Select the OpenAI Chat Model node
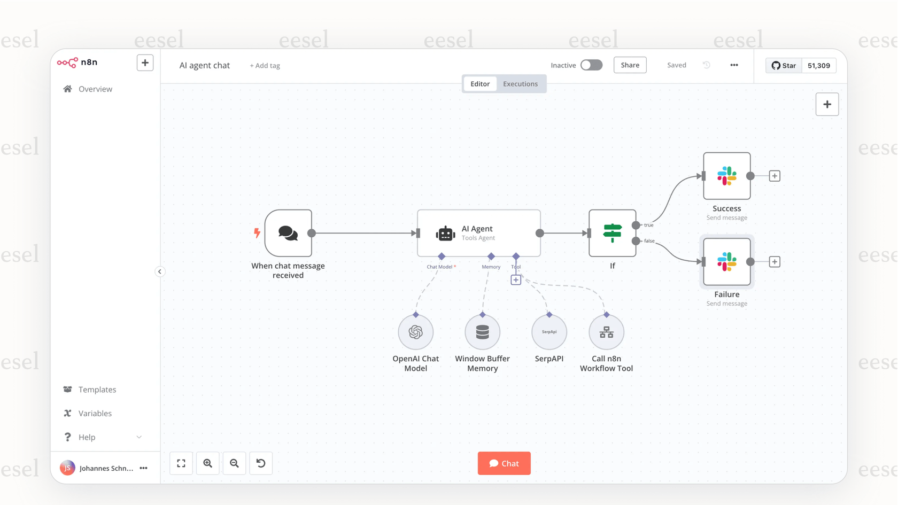 click(x=416, y=331)
